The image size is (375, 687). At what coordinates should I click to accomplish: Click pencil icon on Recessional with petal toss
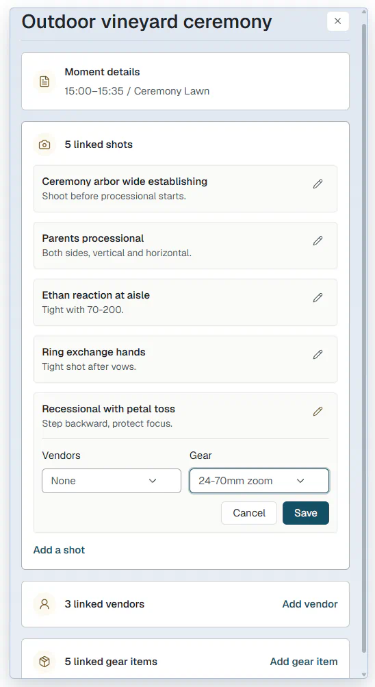318,412
